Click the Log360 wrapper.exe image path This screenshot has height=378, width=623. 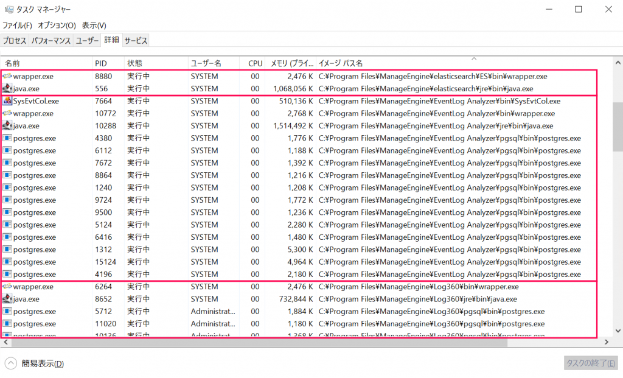click(419, 287)
